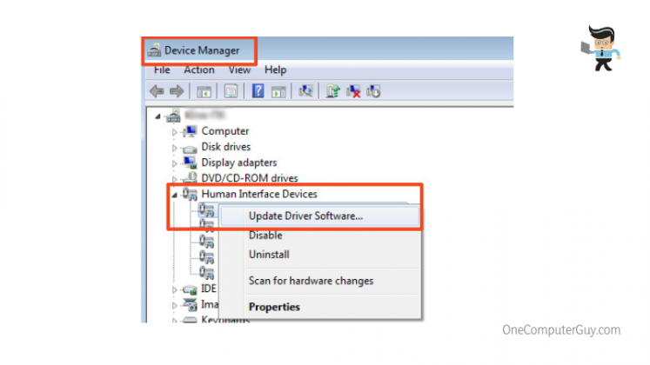This screenshot has height=365, width=650.
Task: Expand the Disk drives node
Action: pyautogui.click(x=175, y=148)
